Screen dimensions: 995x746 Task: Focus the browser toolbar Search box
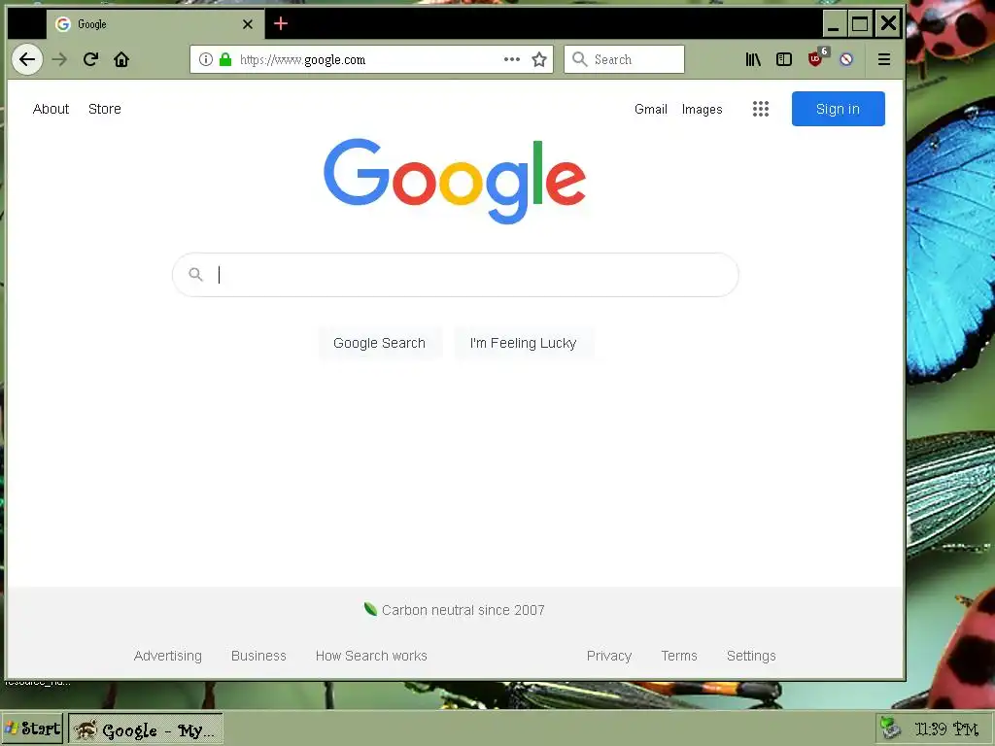[625, 59]
